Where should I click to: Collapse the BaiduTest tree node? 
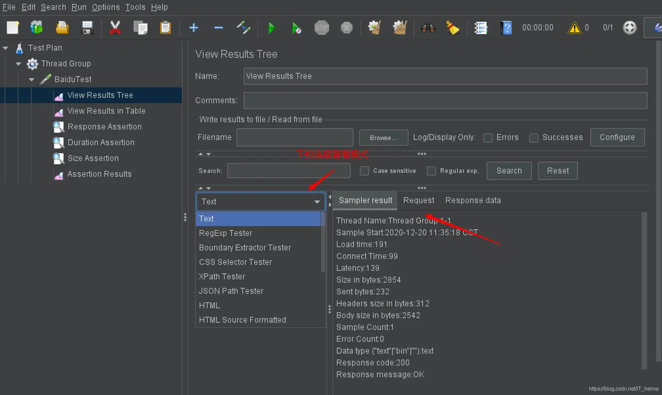tap(32, 79)
